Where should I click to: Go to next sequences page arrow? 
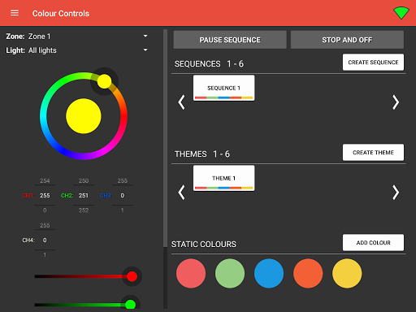(x=396, y=102)
